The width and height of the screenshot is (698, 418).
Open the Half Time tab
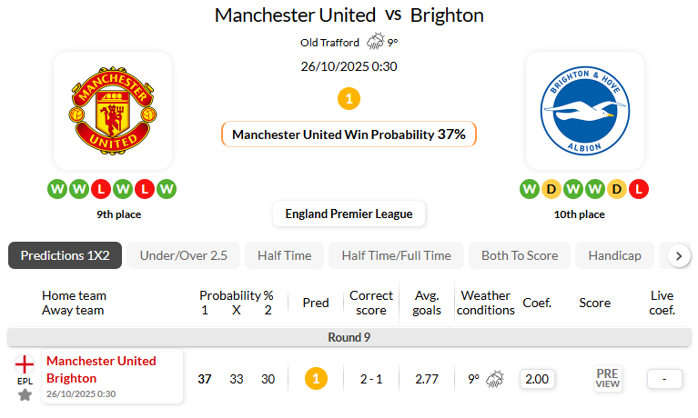tap(284, 255)
